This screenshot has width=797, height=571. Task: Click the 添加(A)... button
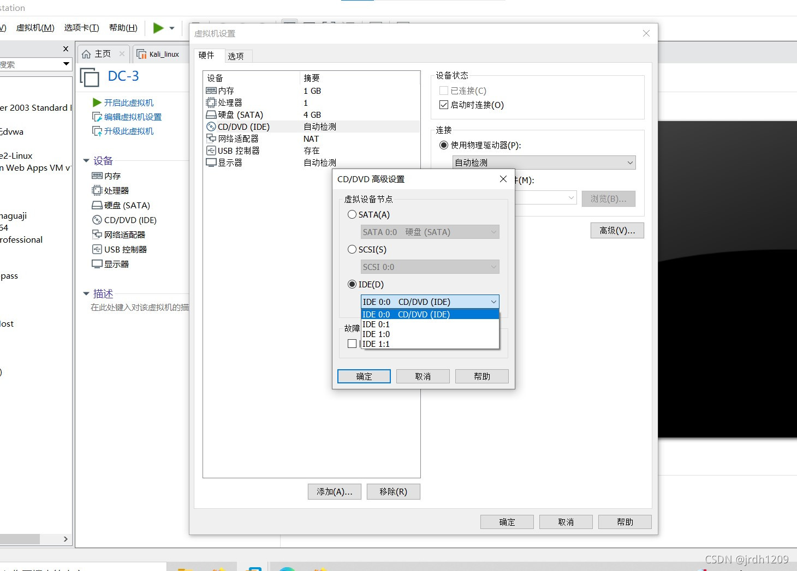335,491
